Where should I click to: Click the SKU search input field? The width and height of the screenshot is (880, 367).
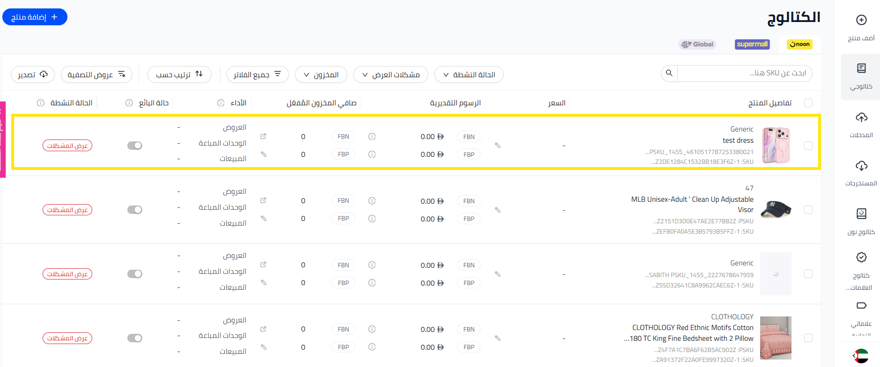[x=744, y=73]
